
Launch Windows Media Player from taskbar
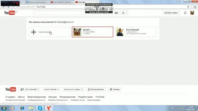(13, 108)
